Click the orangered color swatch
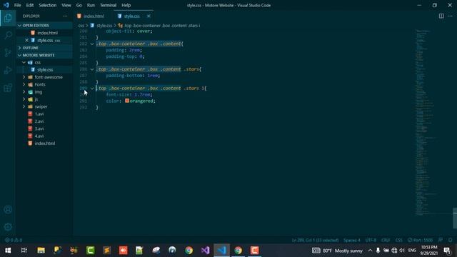The image size is (457, 257). (127, 101)
